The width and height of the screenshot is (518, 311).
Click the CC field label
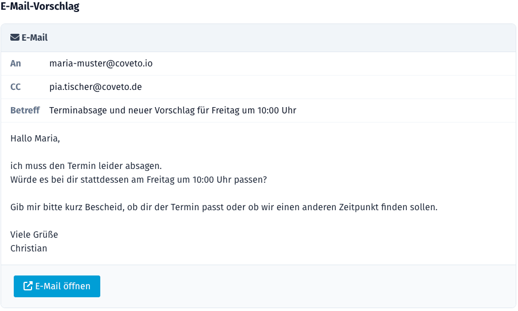coord(15,87)
